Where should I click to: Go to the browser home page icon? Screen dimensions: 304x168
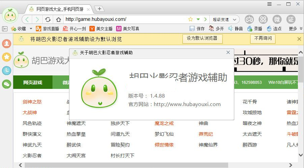coord(59,19)
